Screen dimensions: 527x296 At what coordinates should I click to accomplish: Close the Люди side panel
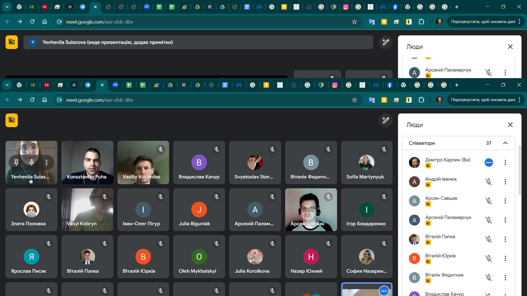(x=510, y=125)
